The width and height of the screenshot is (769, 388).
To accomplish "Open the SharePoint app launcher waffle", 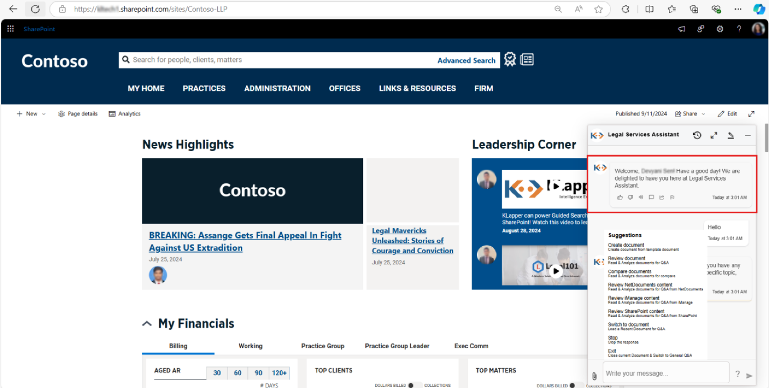I will click(x=10, y=29).
